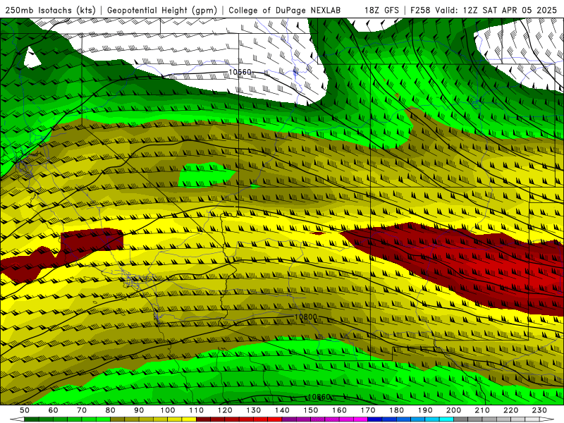
Task: Click the '250mb Isotachs (kts)' title text
Action: coord(51,11)
